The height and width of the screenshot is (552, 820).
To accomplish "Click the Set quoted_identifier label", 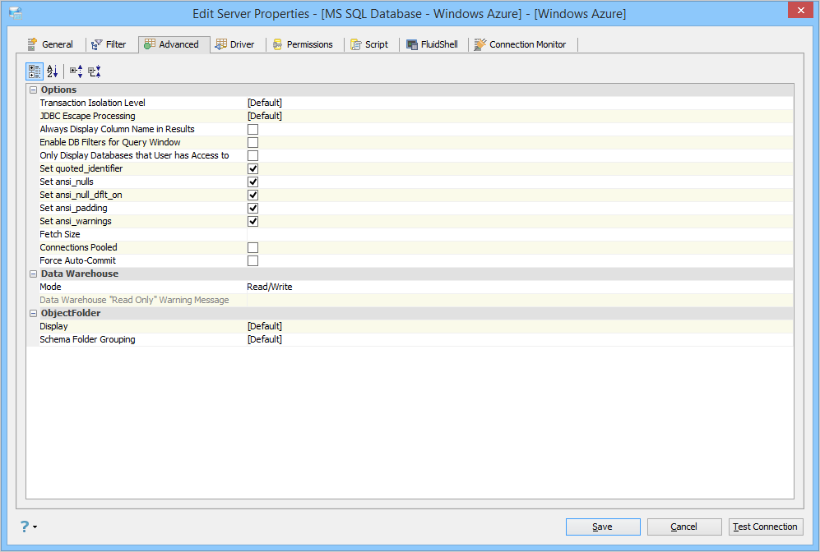I will [x=81, y=168].
